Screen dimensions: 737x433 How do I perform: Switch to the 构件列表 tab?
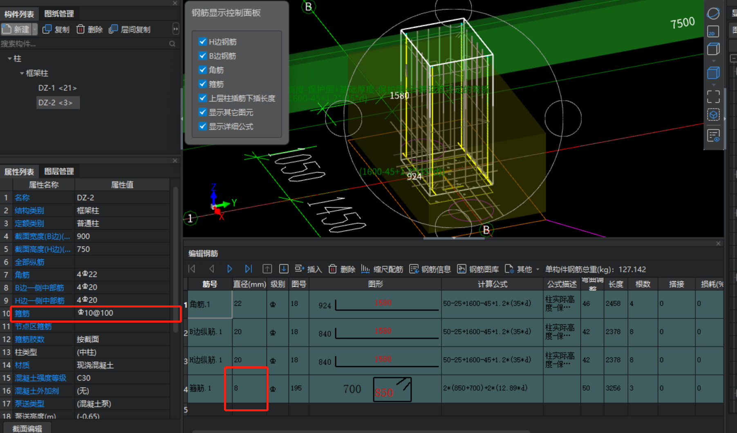[x=19, y=14]
